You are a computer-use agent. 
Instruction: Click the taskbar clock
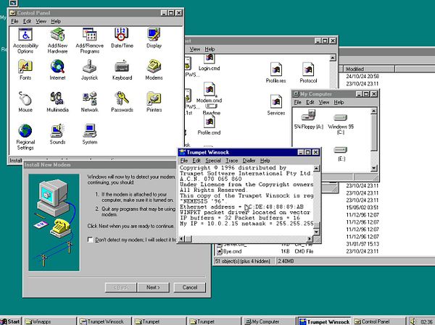click(427, 321)
